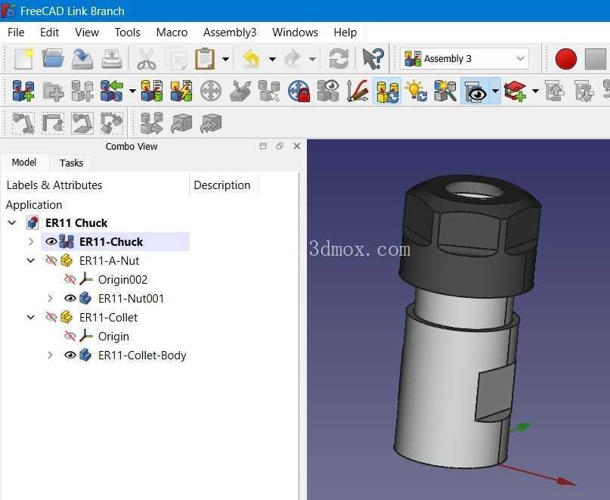Float the Combo View panel
Image resolution: width=610 pixels, height=500 pixels.
coord(280,146)
